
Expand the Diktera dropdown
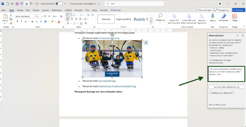tap(213, 23)
